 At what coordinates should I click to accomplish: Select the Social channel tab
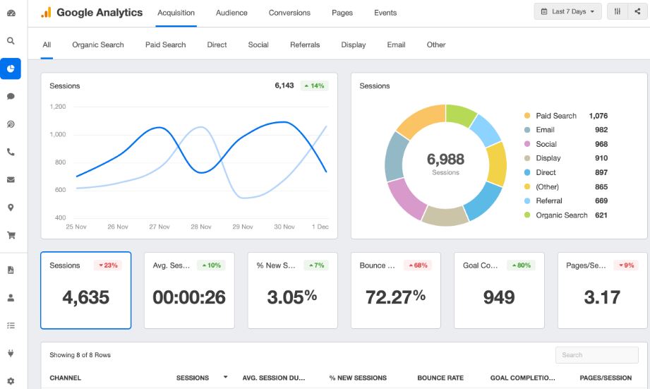[258, 44]
